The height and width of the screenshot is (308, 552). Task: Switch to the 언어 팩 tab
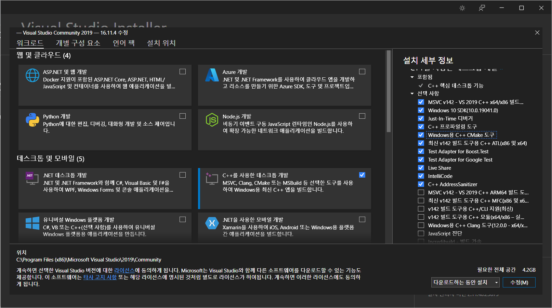pos(124,43)
